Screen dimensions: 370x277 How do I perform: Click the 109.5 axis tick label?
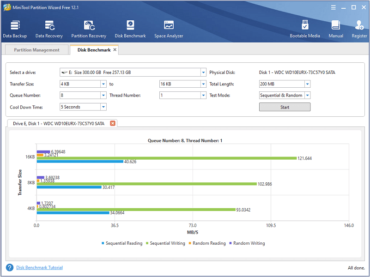pos(271,225)
